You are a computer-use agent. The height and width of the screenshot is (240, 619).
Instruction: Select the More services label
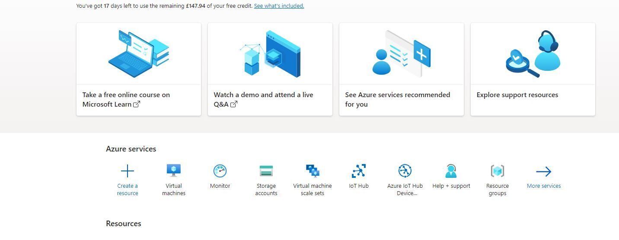pyautogui.click(x=544, y=186)
